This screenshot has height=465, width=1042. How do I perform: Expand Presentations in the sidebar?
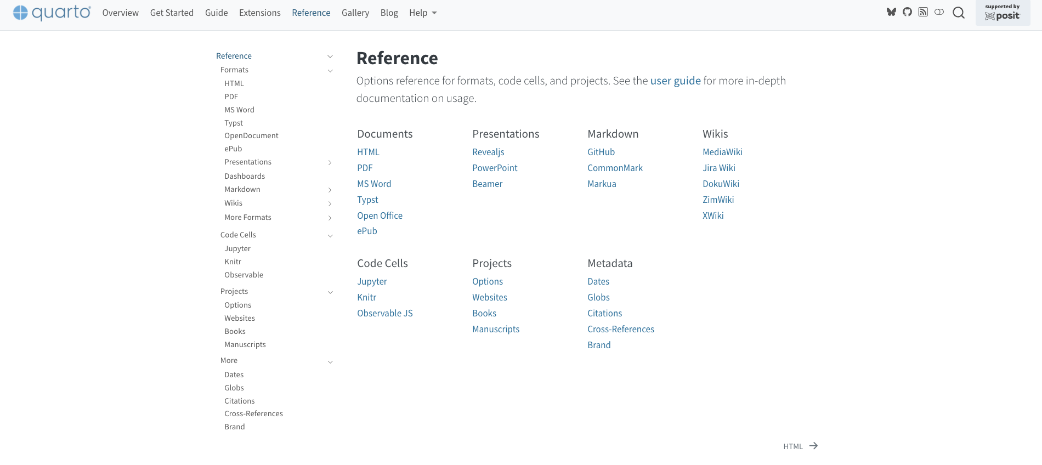pyautogui.click(x=330, y=163)
